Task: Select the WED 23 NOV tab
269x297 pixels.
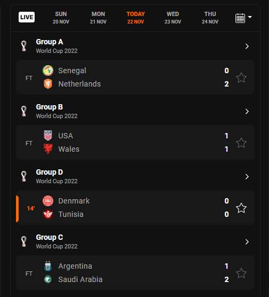Action: click(x=173, y=18)
